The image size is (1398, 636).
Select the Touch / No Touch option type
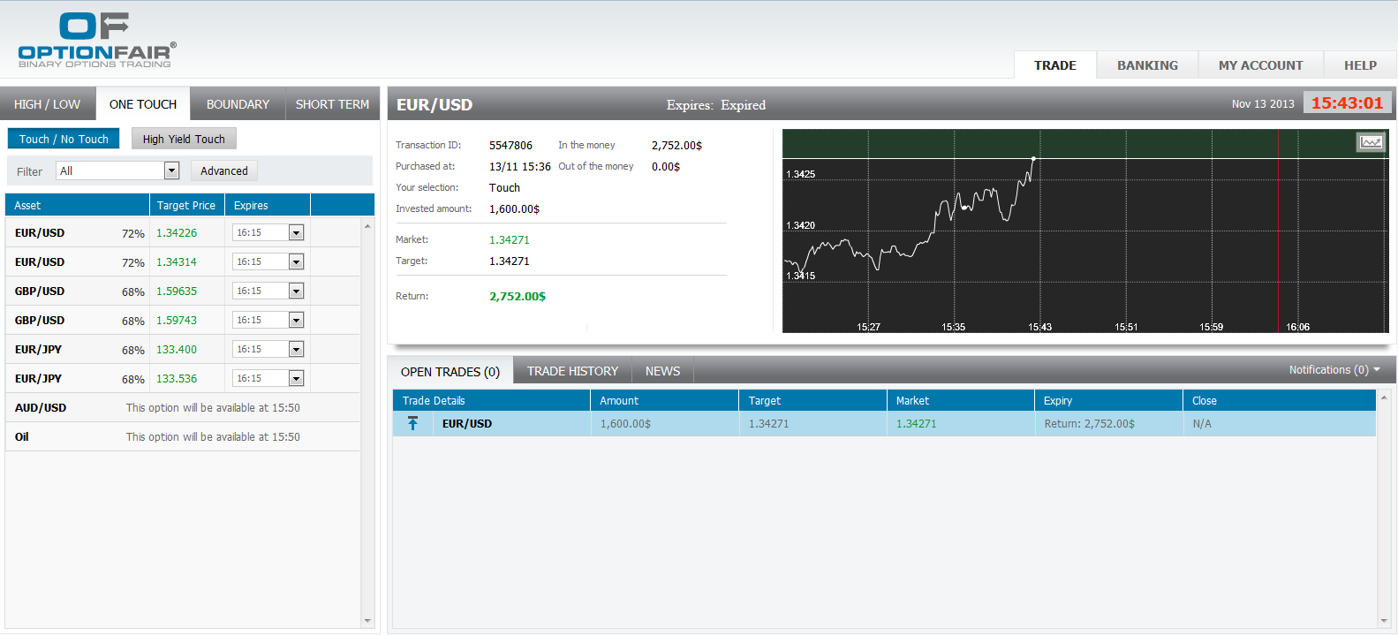click(x=64, y=139)
